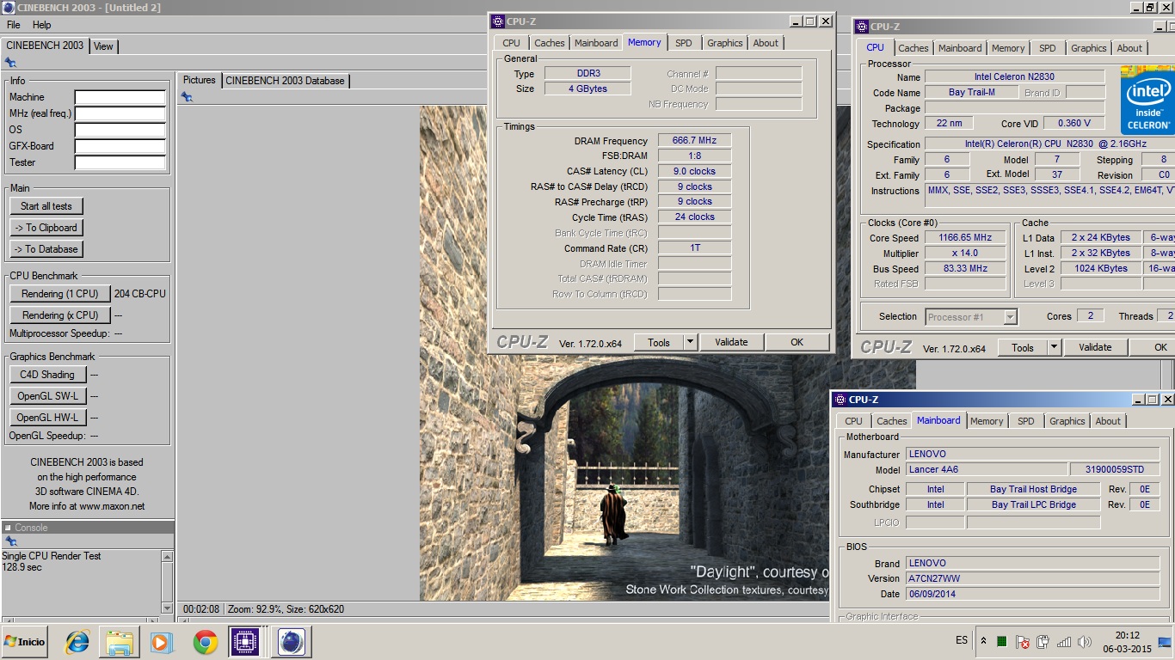Open Caches tab in the Mainboard CPU-Z window
This screenshot has width=1175, height=660.
[x=891, y=421]
